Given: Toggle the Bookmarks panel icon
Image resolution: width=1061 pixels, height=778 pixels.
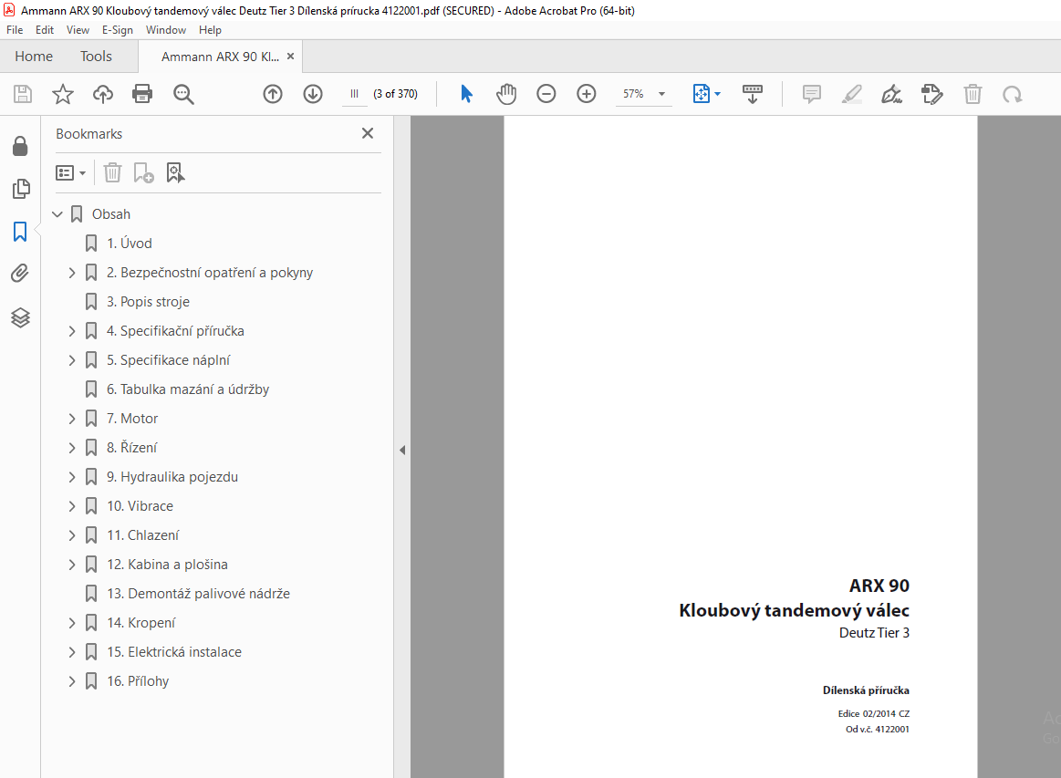Looking at the screenshot, I should point(20,232).
